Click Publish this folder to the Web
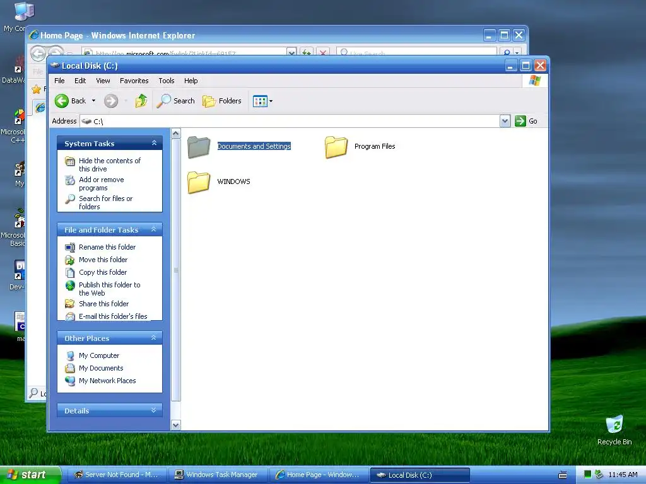The width and height of the screenshot is (646, 484). (x=110, y=289)
